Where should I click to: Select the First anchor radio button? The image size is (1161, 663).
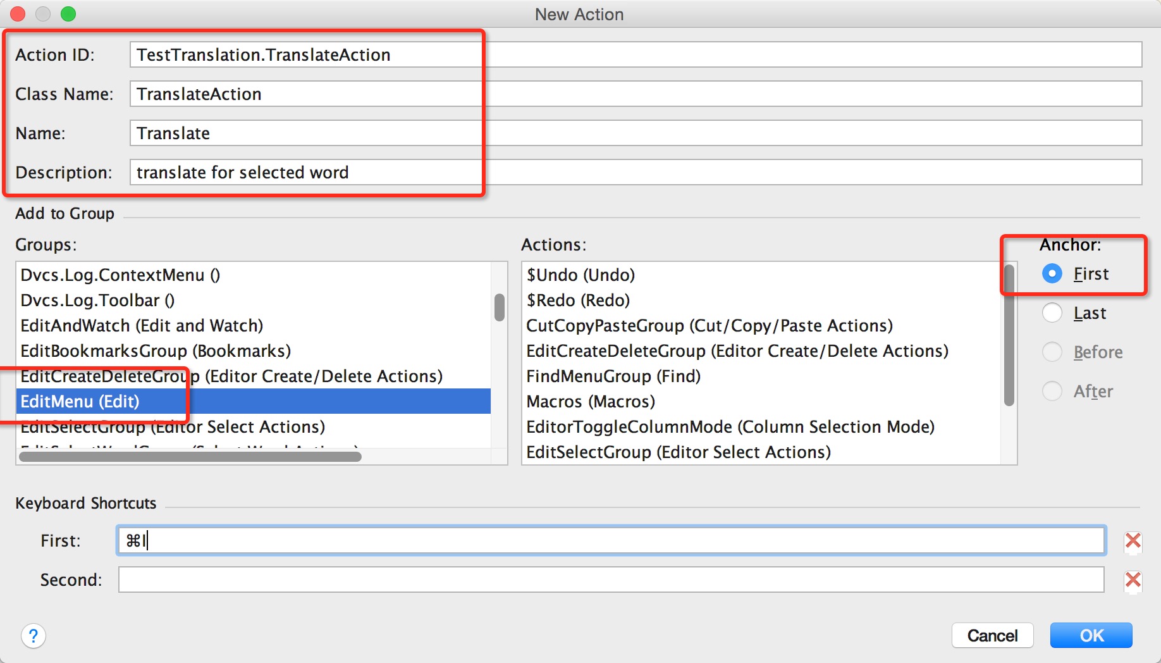tap(1052, 274)
